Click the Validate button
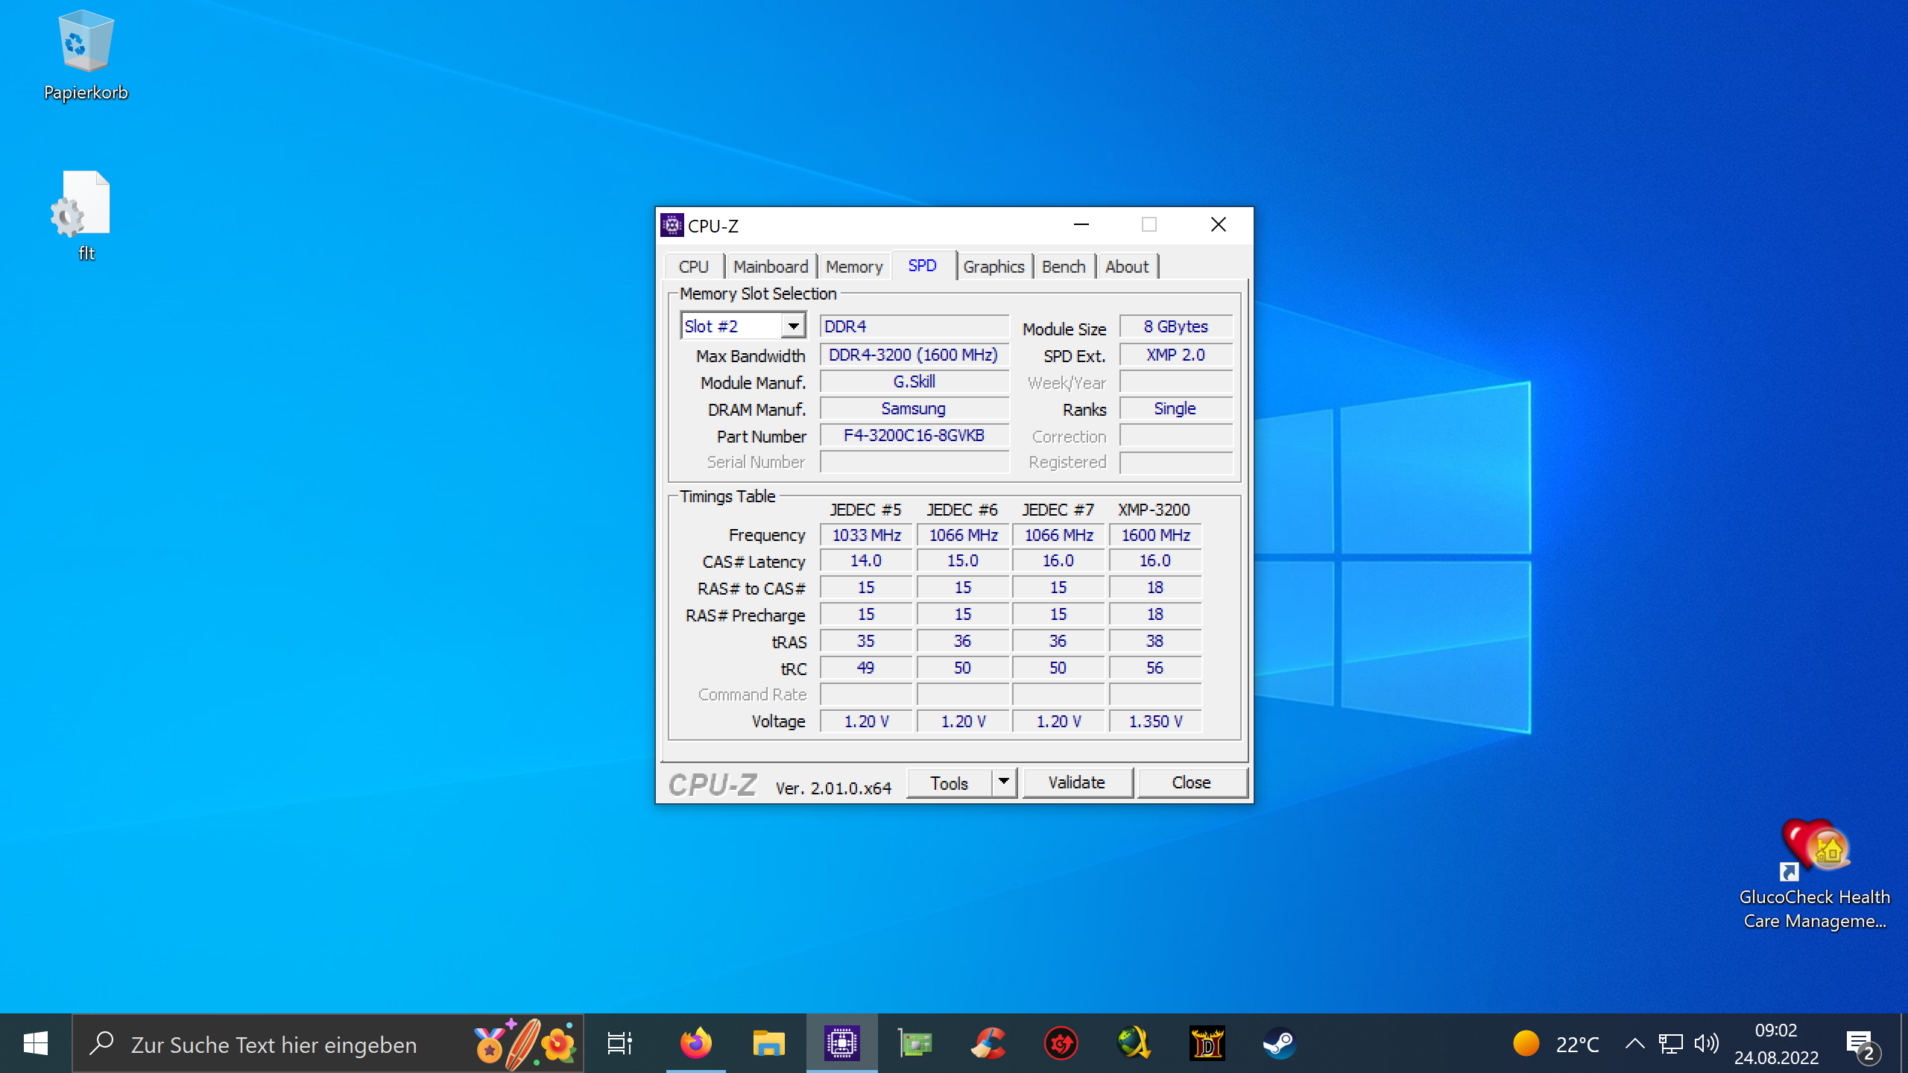The width and height of the screenshot is (1908, 1073). [1076, 782]
